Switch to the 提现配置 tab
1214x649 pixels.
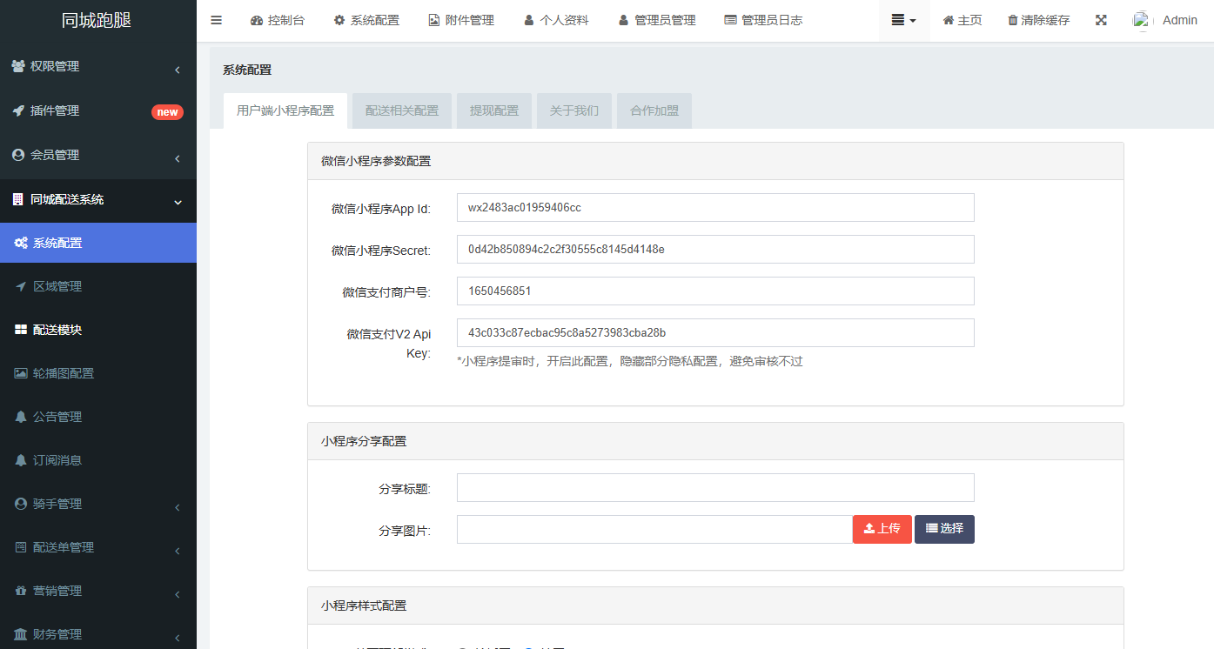tap(494, 111)
